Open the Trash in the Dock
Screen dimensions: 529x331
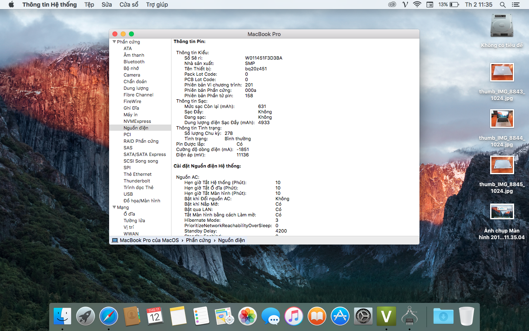467,317
